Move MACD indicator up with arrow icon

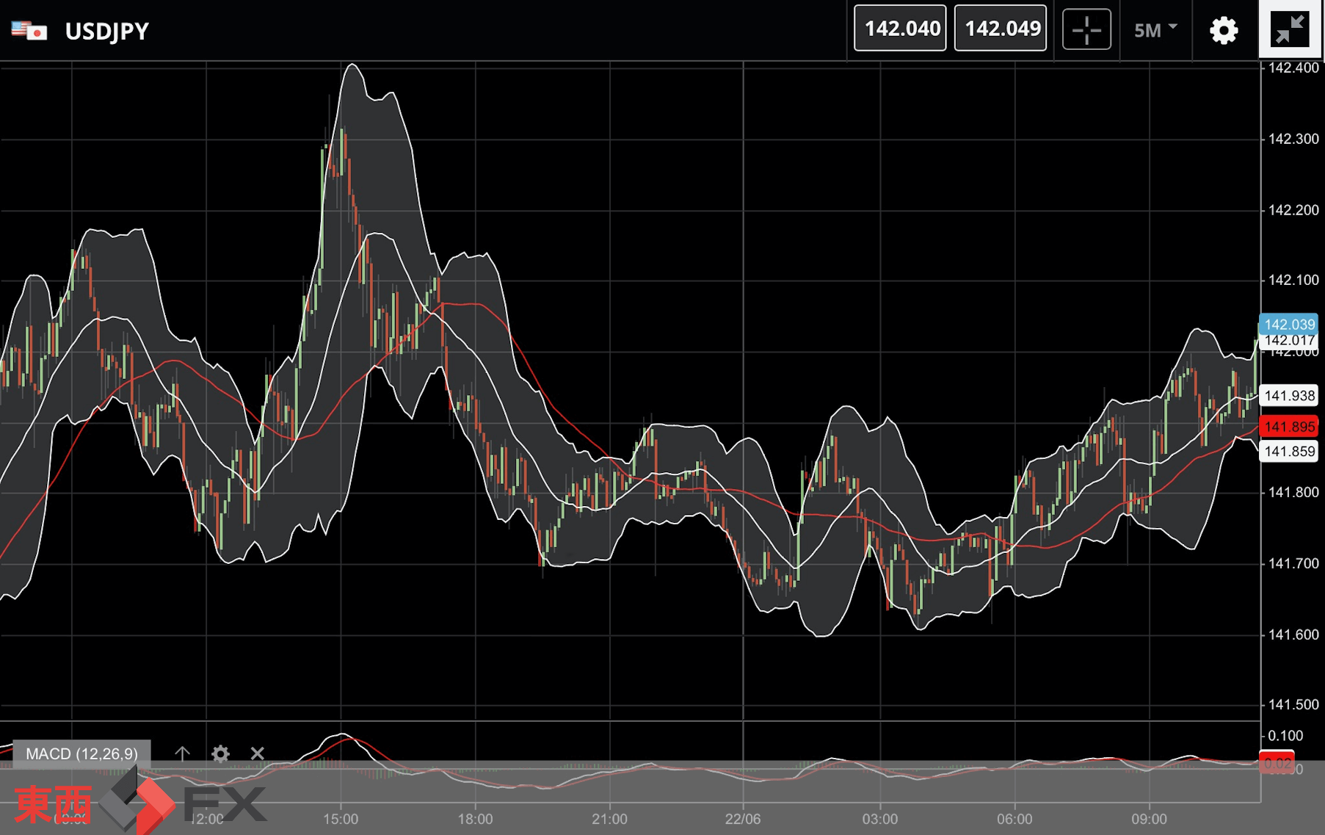(x=182, y=753)
